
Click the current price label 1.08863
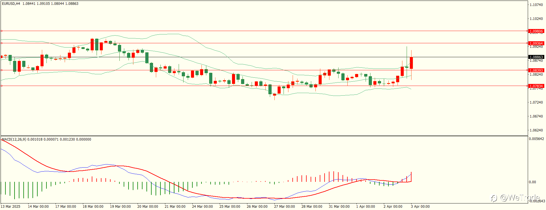536,57
